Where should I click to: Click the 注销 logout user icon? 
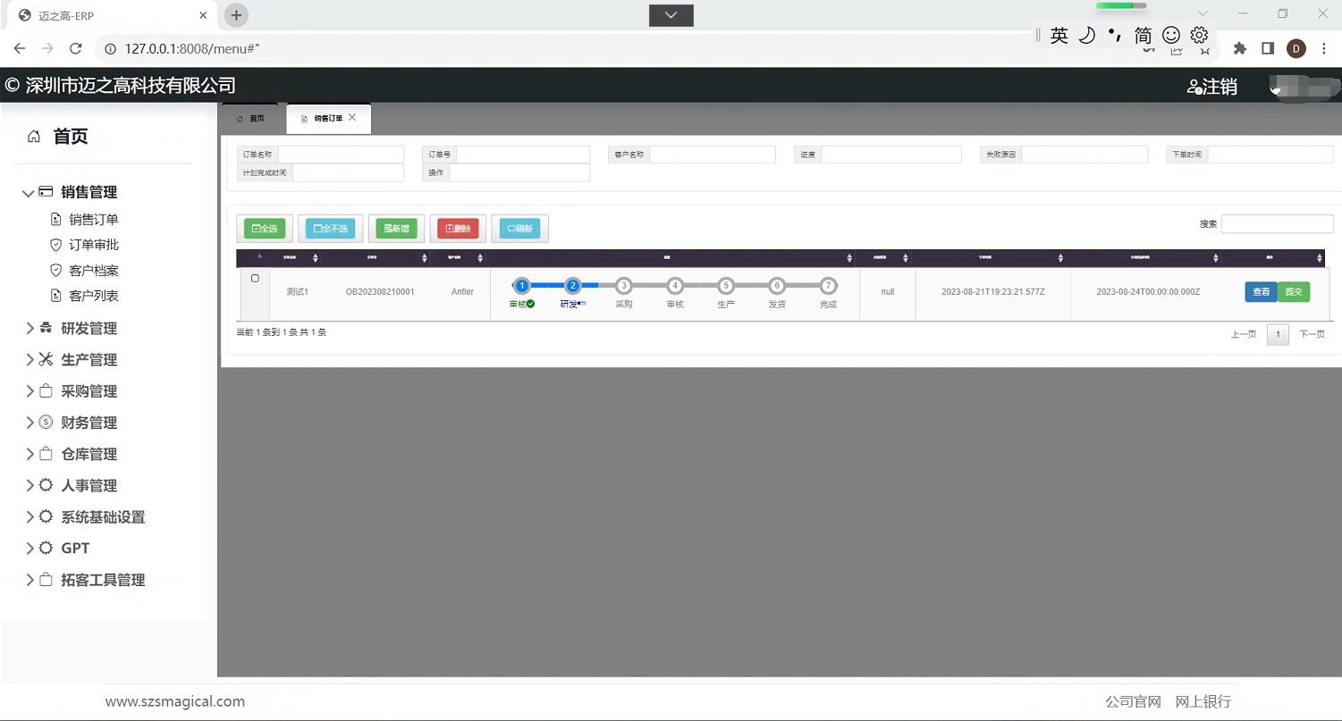click(1194, 87)
